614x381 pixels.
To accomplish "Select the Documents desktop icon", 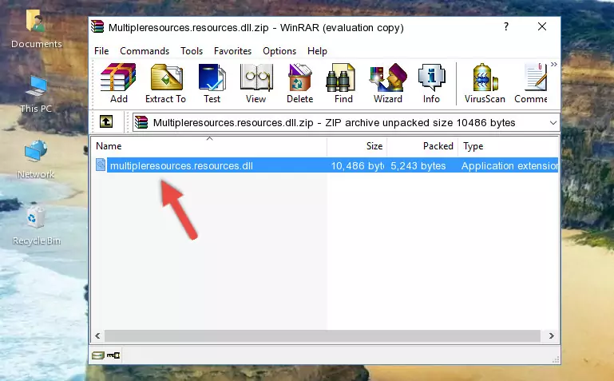I will coord(37,30).
